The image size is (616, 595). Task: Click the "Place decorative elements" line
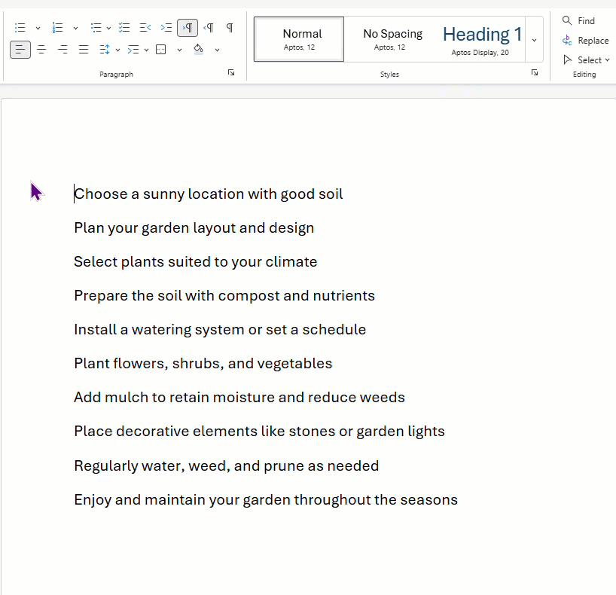pos(259,432)
